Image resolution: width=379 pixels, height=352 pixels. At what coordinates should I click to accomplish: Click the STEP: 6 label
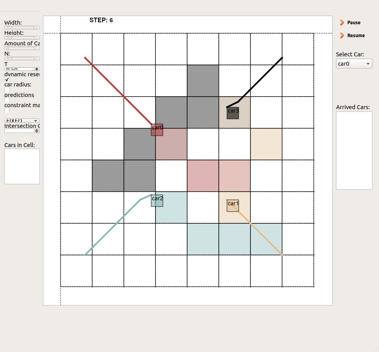[x=101, y=20]
